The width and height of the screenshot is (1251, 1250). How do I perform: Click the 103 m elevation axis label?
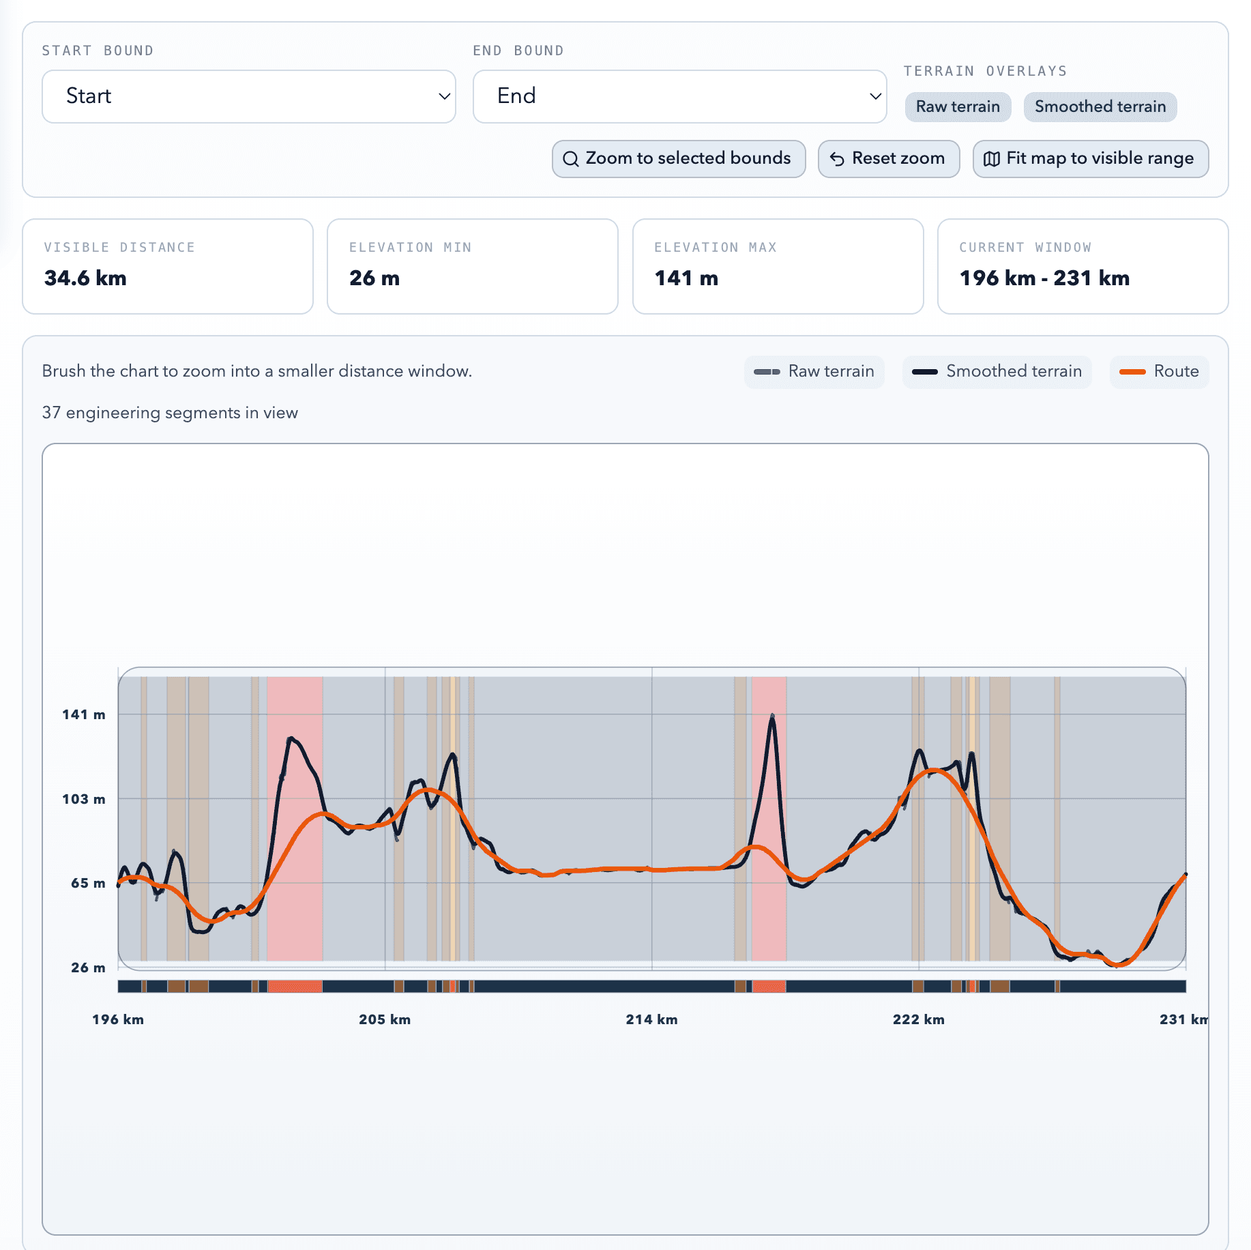pos(84,799)
